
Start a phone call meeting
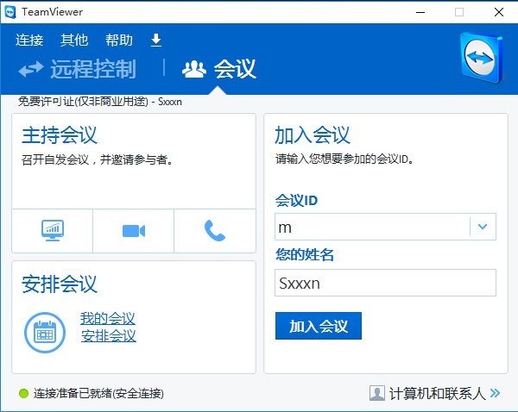(215, 231)
